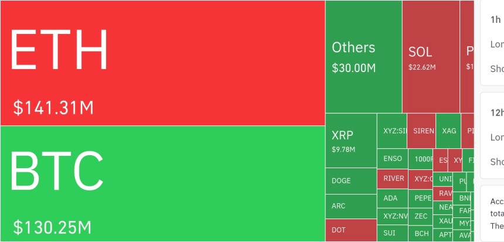The height and width of the screenshot is (242, 504).
Task: Click the red DOT tile
Action: pos(350,230)
